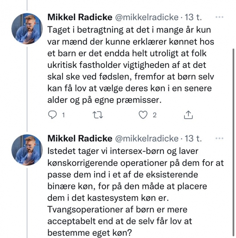236x238 pixels.
Task: Open second tweet text starting 'Istedet tager vi'
Action: click(136, 192)
